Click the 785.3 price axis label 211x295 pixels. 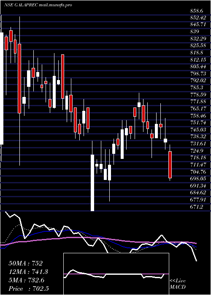click(197, 88)
